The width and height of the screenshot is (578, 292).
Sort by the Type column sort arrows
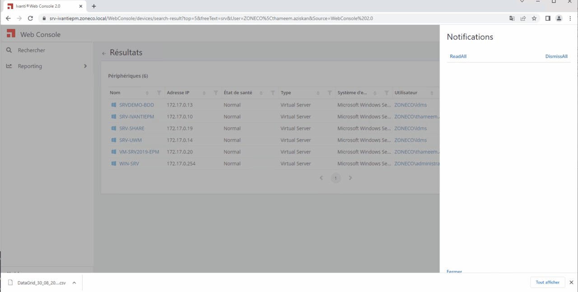[318, 93]
